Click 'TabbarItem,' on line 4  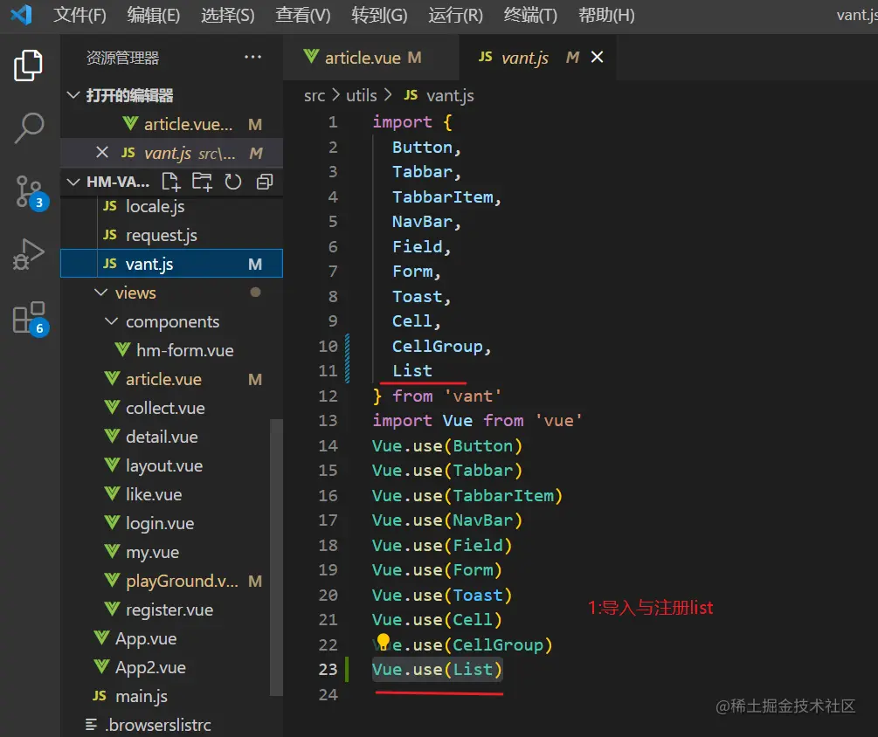tap(446, 197)
